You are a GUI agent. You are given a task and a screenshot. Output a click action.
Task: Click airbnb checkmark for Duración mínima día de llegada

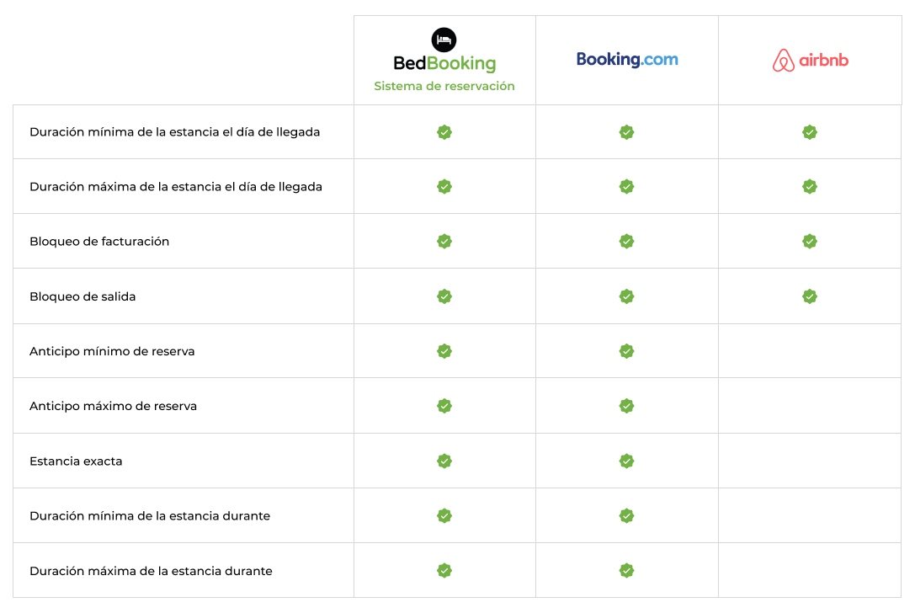(x=810, y=132)
